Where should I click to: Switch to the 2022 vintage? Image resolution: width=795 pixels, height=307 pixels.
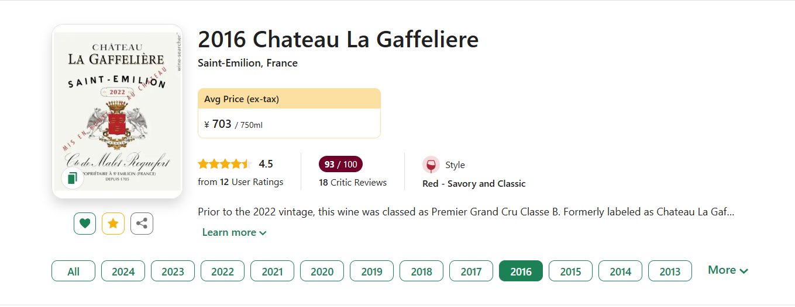click(x=222, y=271)
